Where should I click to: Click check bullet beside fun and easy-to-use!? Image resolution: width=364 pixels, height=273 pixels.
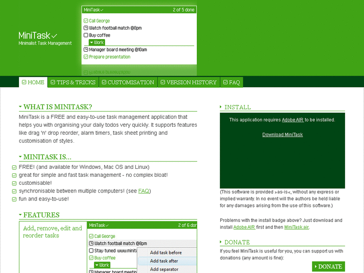14,199
